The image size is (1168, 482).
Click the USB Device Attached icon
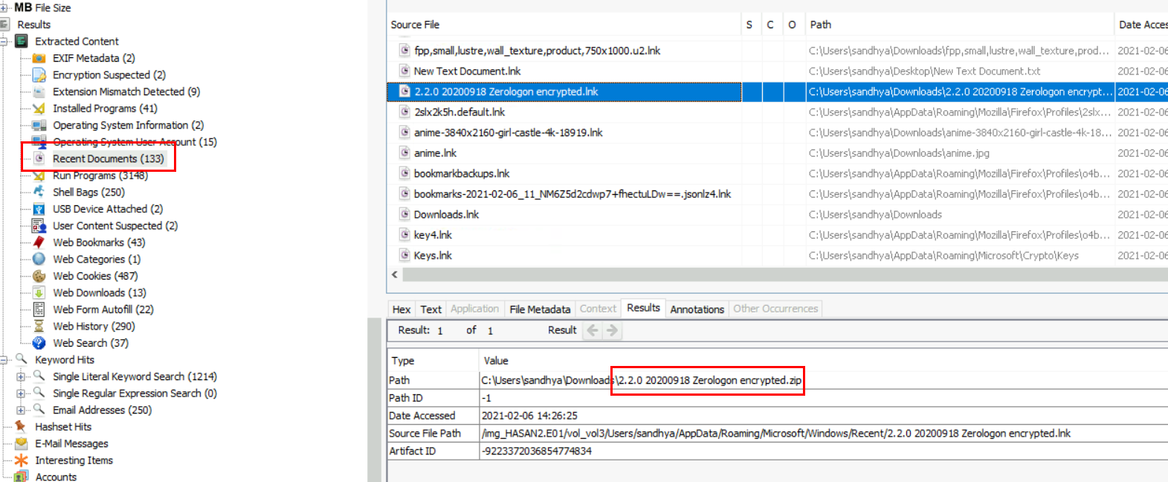click(x=39, y=209)
